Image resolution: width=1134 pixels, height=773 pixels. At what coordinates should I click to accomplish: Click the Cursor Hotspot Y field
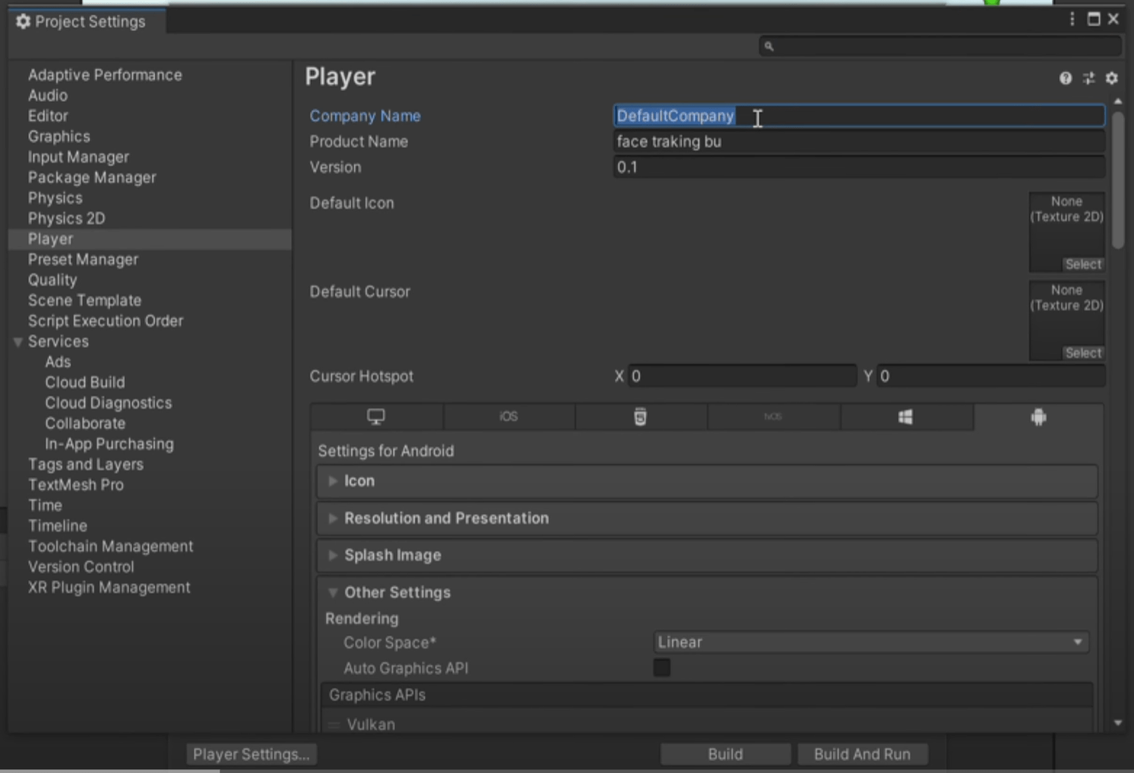pos(991,376)
